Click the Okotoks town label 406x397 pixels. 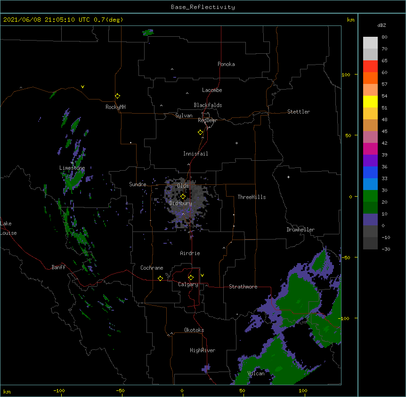(194, 330)
